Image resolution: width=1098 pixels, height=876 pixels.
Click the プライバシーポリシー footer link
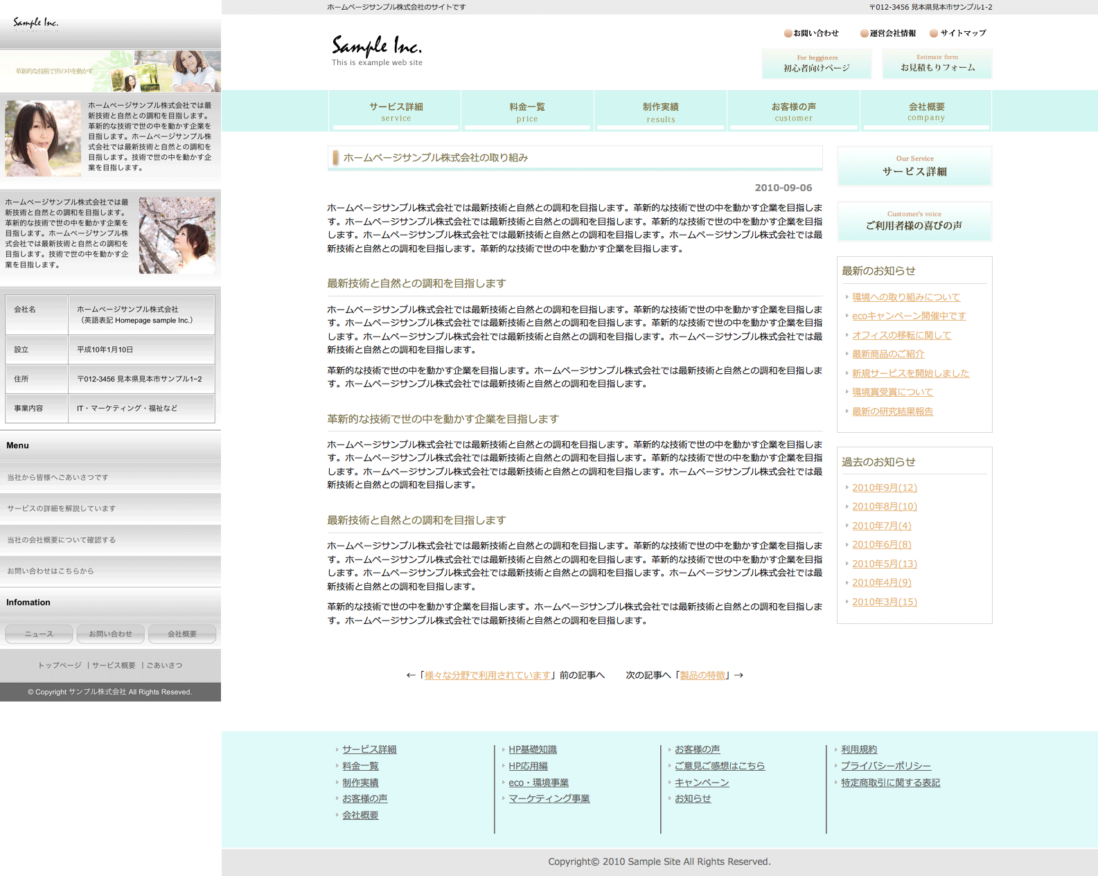click(885, 766)
